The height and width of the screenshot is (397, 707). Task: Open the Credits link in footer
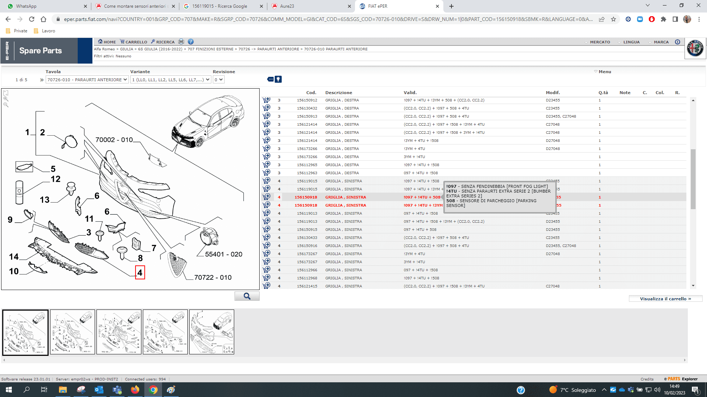pos(647,379)
